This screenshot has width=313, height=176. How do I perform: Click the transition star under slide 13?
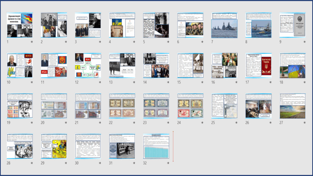coord(134,82)
